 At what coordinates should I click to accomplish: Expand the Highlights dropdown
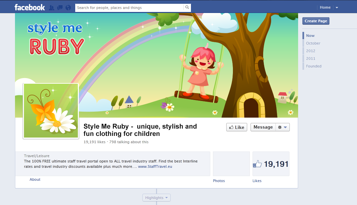tap(156, 198)
